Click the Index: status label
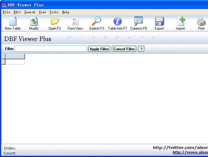The height and width of the screenshot is (157, 208). click(10, 148)
